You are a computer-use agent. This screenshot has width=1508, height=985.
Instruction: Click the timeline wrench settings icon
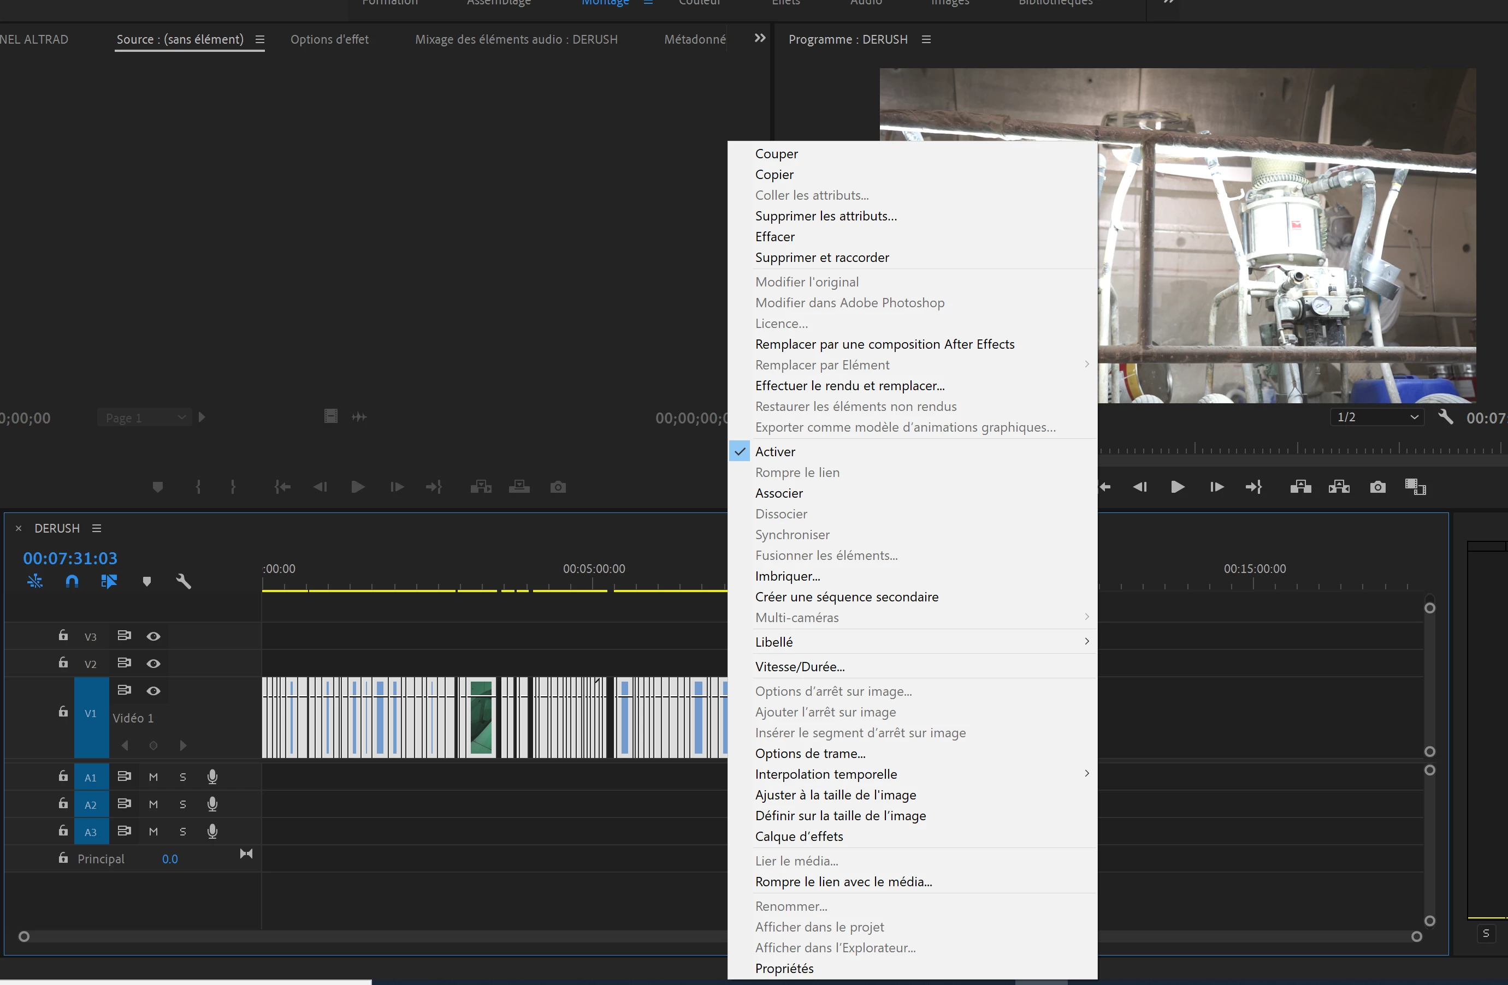pos(183,581)
